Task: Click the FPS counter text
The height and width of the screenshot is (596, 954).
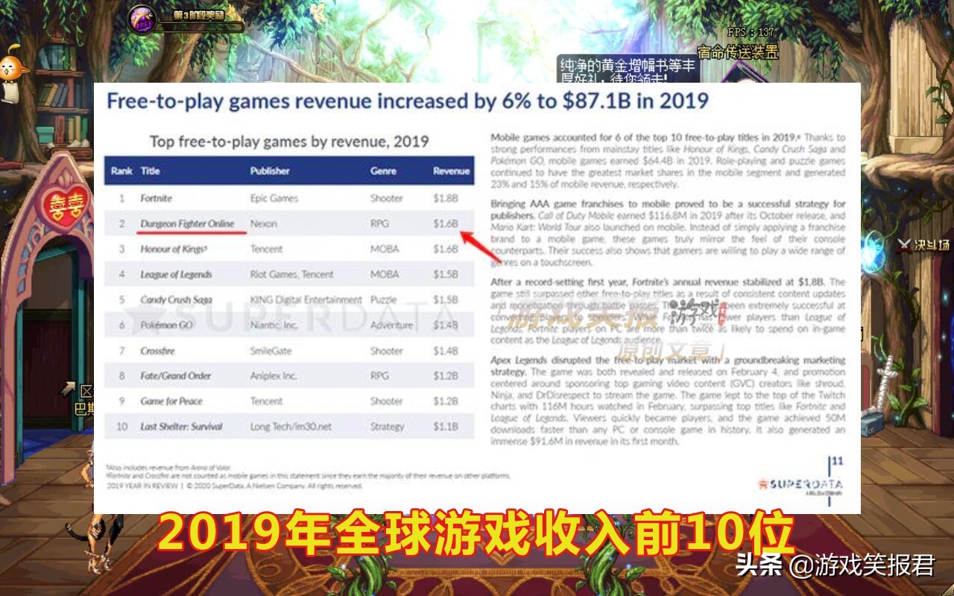Action: (x=751, y=32)
